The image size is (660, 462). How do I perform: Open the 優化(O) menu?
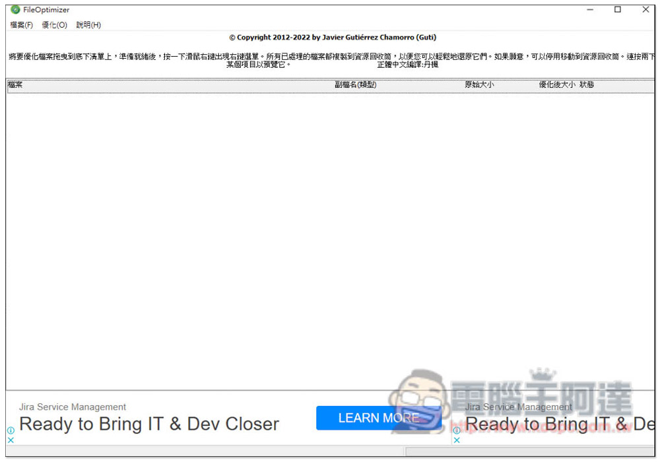[x=53, y=24]
